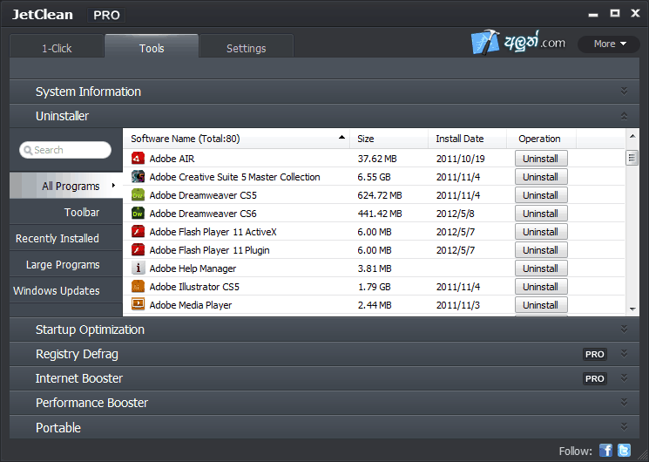Click the 3.81 MB size value
The width and height of the screenshot is (649, 462).
375,268
